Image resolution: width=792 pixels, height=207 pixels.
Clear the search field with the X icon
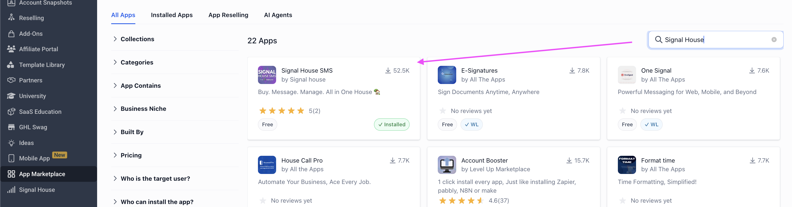[x=774, y=40]
